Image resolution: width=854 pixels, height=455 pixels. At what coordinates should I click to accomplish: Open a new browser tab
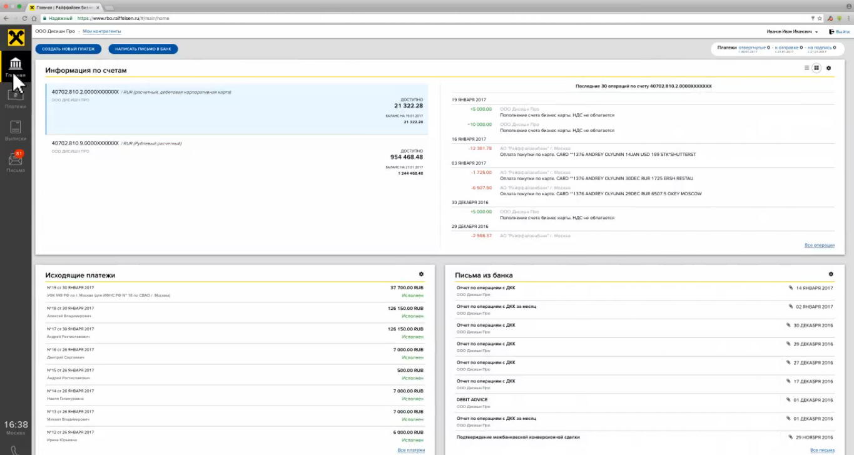109,7
